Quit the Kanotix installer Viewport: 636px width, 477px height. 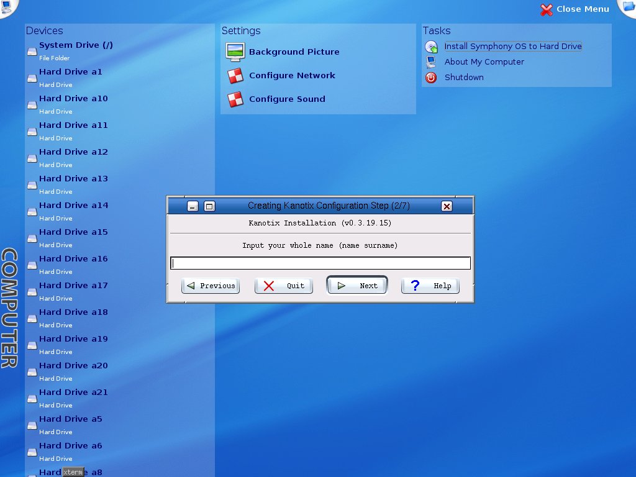(283, 286)
